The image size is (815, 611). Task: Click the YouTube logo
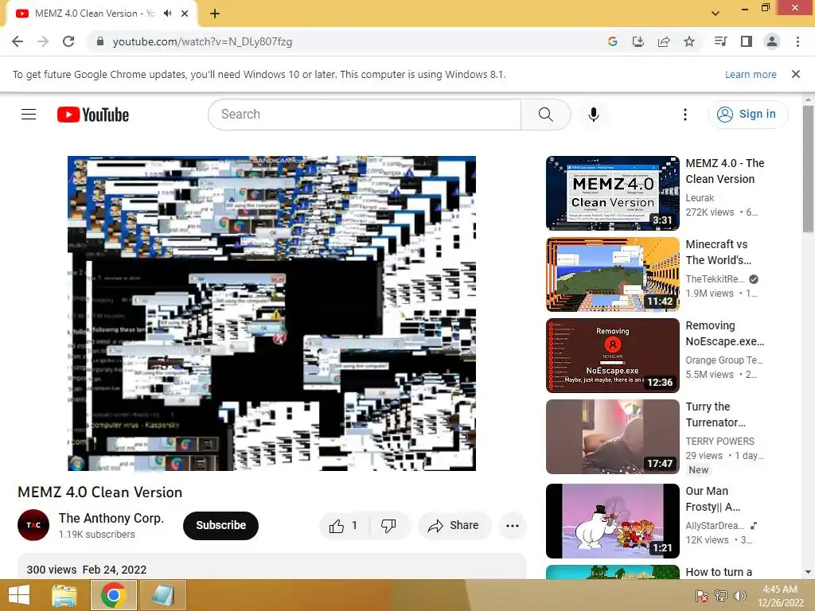point(93,115)
